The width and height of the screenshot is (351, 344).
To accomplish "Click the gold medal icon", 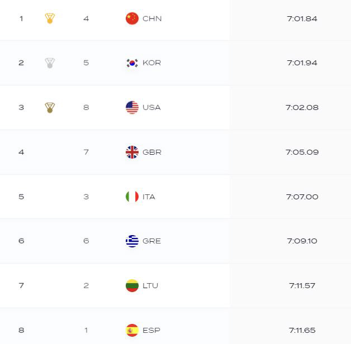I will pyautogui.click(x=50, y=18).
